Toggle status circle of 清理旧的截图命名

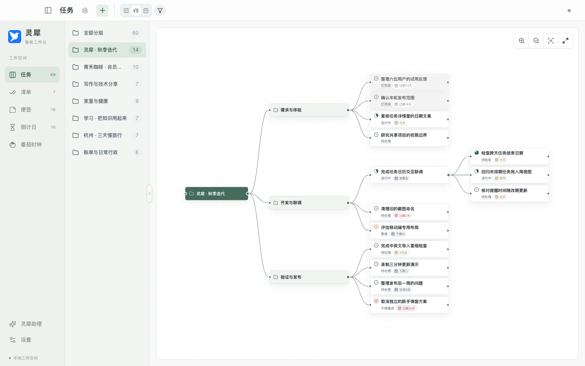click(376, 208)
